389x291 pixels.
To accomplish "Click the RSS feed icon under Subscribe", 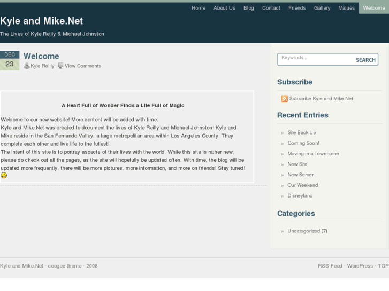I will (284, 99).
